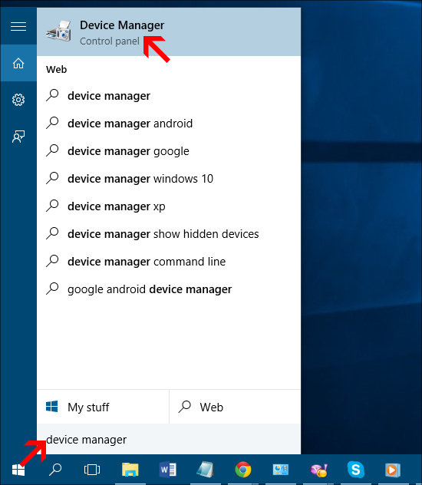
Task: Select 'device manager command line' suggestion
Action: [x=169, y=262]
